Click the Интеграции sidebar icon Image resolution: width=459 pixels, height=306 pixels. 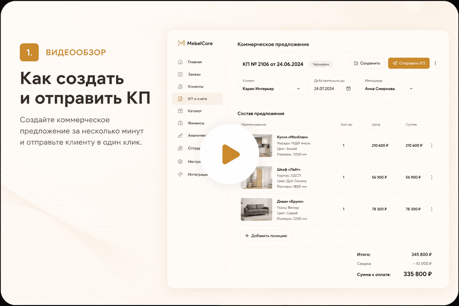pos(180,174)
